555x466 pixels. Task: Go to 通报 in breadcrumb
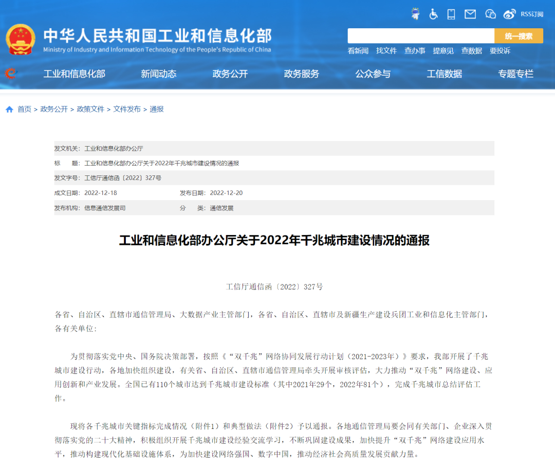[156, 109]
